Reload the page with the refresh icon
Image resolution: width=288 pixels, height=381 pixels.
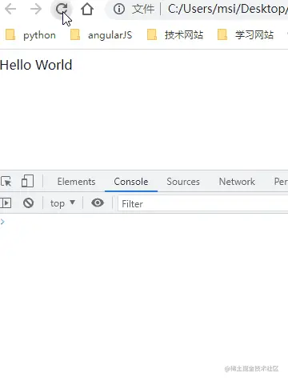point(62,9)
